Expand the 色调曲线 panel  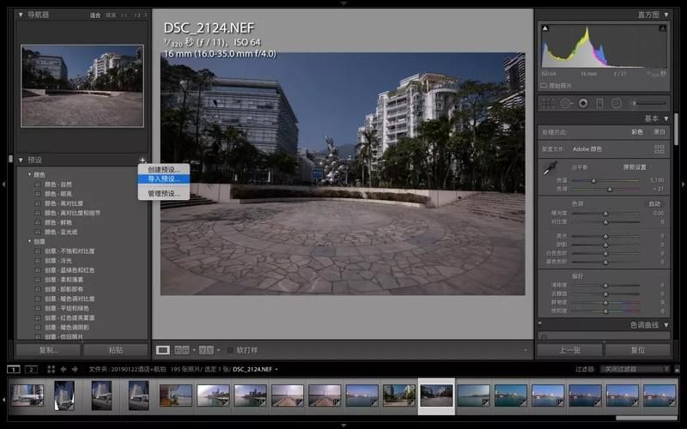click(x=666, y=325)
